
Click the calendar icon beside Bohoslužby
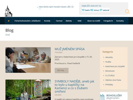click(x=102, y=97)
